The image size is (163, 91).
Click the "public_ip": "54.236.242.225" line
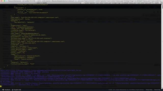coord(23,43)
